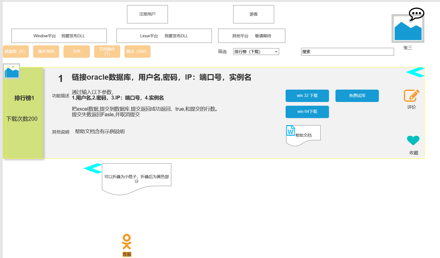
Task: Click the chat speech bubble icon
Action: click(416, 14)
